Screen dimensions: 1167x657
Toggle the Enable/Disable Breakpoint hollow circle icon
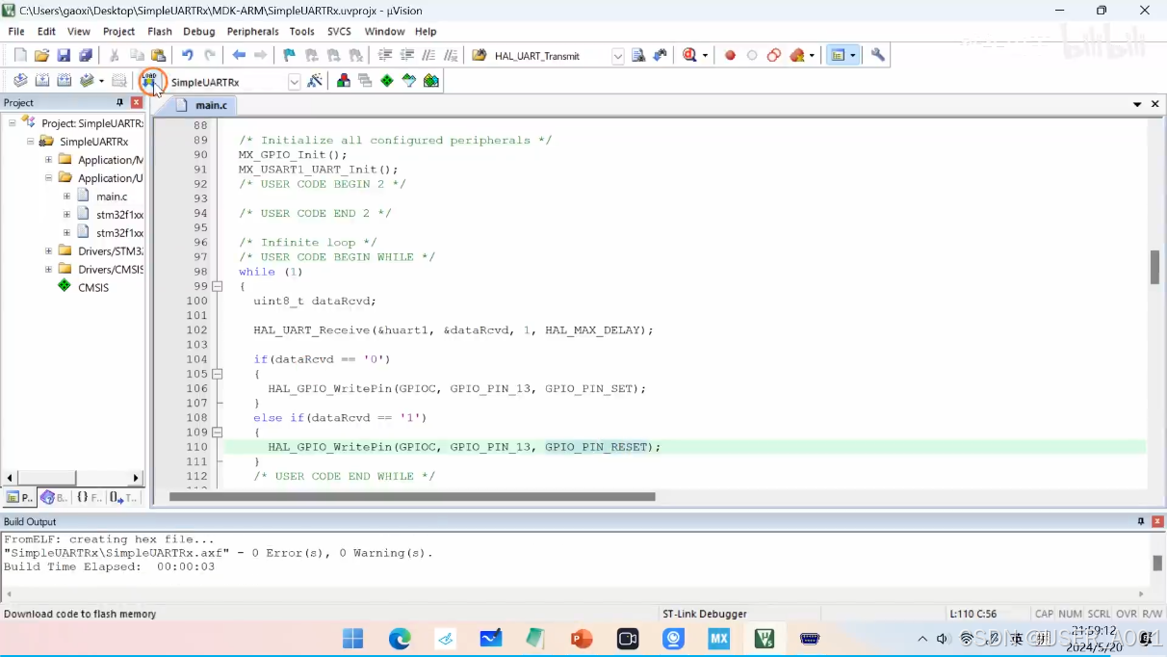click(x=752, y=56)
